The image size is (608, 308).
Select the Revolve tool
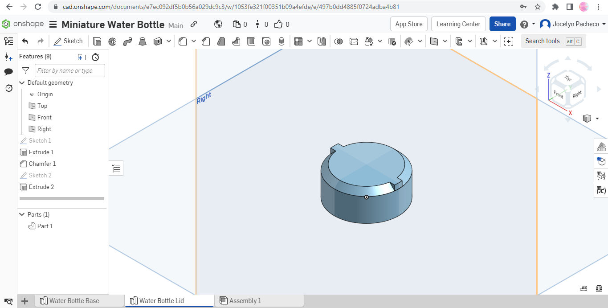(x=112, y=41)
